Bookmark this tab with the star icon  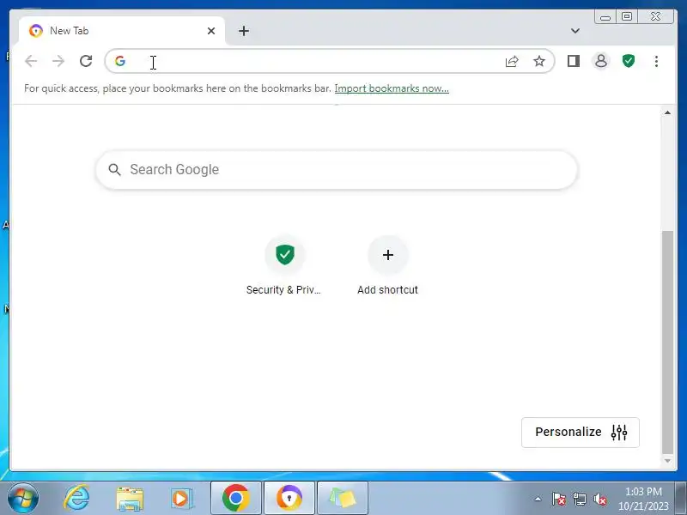(539, 61)
